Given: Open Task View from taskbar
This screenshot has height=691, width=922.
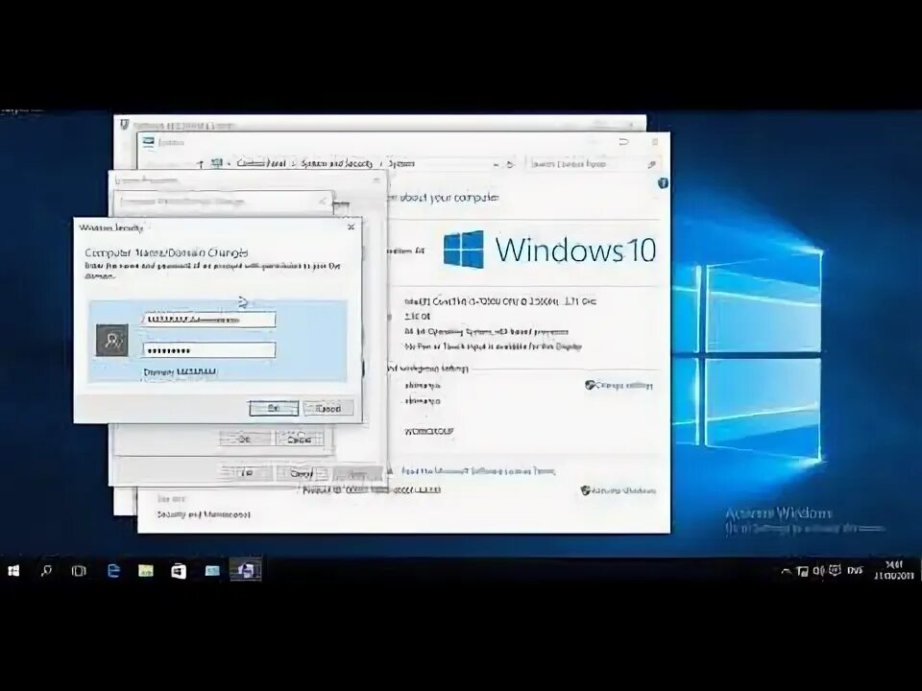Looking at the screenshot, I should [x=78, y=570].
